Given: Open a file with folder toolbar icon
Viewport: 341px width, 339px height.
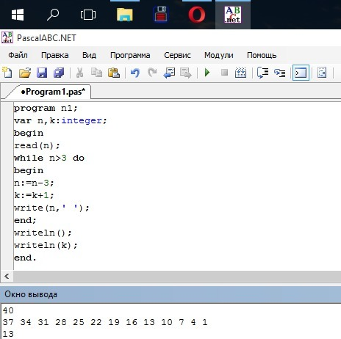Looking at the screenshot, I should [x=25, y=73].
